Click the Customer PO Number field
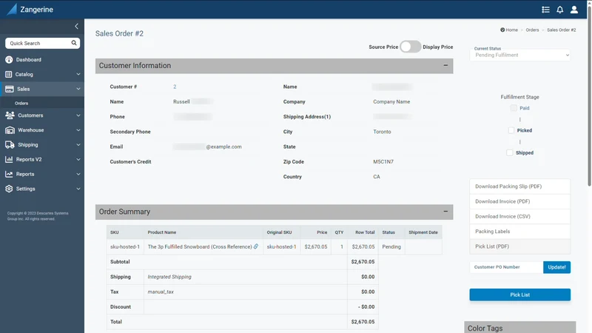Image resolution: width=592 pixels, height=333 pixels. (x=506, y=267)
